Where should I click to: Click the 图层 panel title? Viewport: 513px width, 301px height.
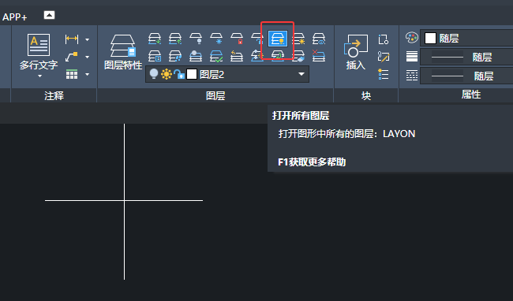pos(215,95)
